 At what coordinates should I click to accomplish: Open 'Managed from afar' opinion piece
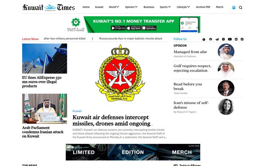(x=190, y=52)
